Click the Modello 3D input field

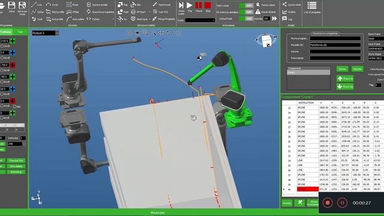click(x=335, y=45)
